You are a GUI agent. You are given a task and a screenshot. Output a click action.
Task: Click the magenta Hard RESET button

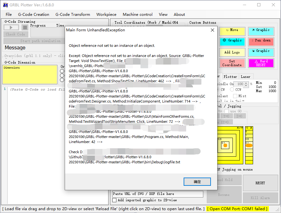261,63
